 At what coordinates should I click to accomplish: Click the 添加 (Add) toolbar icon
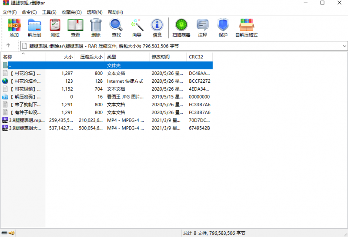point(14,28)
